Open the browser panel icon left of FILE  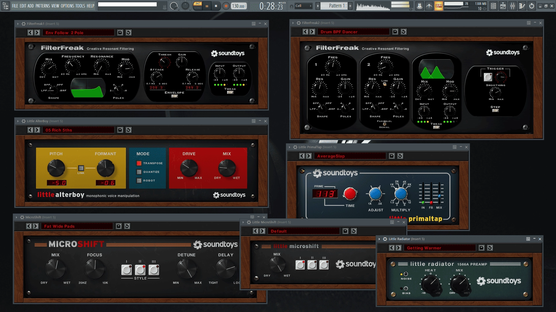click(6, 6)
